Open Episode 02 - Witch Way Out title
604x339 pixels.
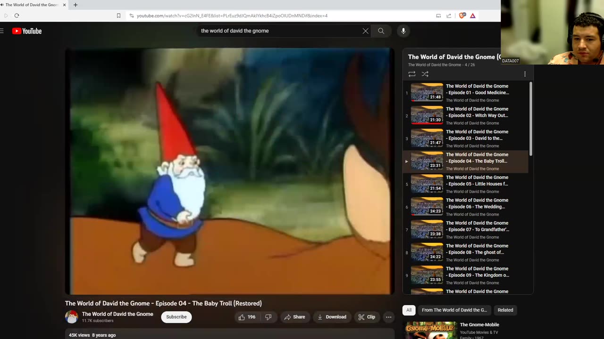tap(477, 112)
